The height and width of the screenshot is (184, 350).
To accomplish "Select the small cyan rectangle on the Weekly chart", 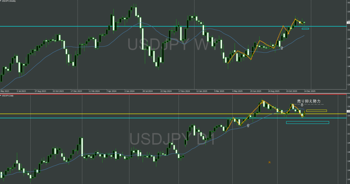I will 305,29.
